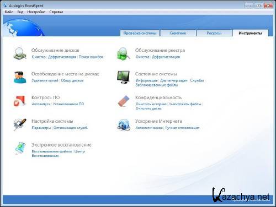Click the Настройка системы heading
The image size is (276, 207).
point(52,121)
